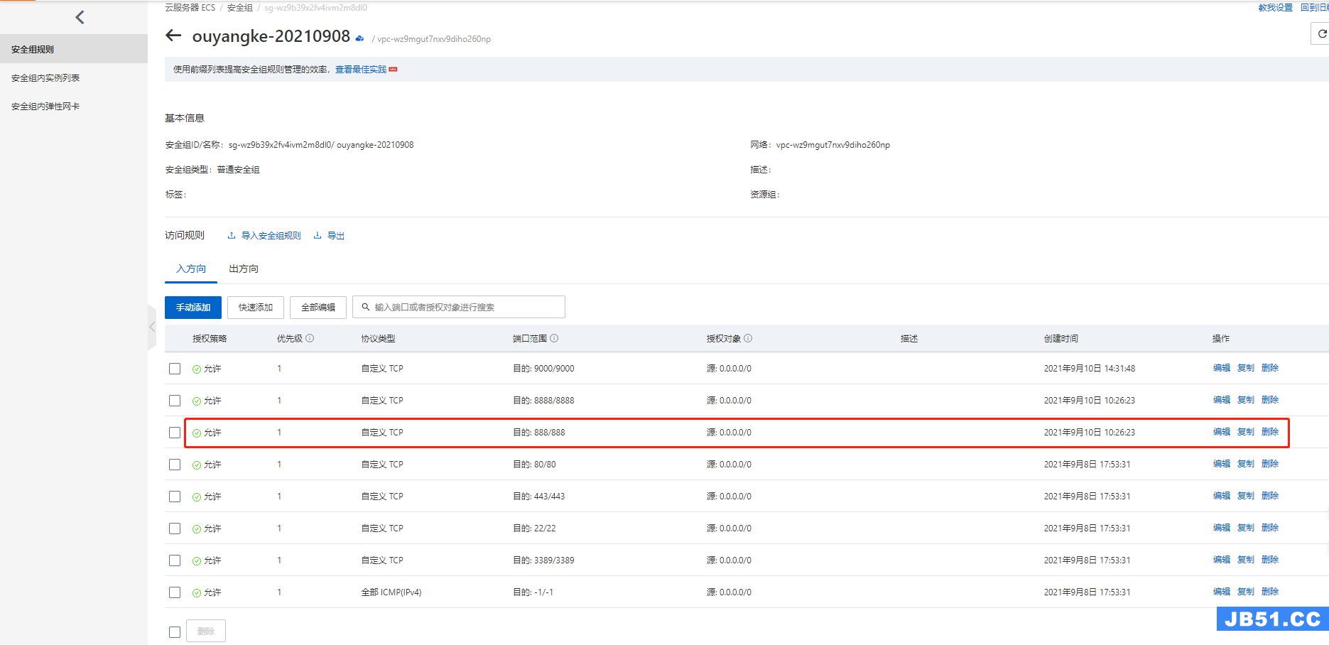Click the 快速添加 button

[256, 308]
